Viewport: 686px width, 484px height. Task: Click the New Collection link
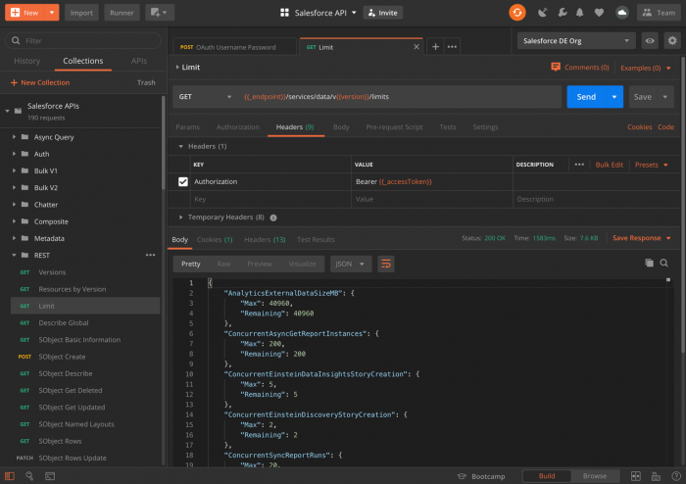(x=40, y=82)
